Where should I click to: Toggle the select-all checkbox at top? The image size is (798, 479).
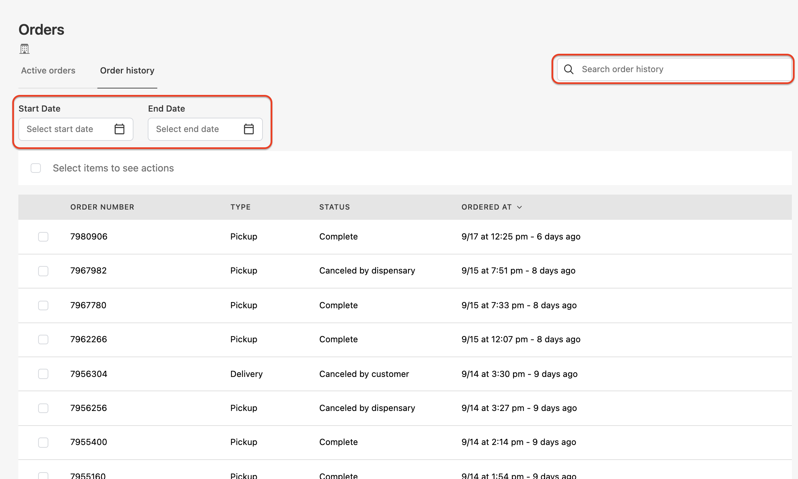pos(36,168)
